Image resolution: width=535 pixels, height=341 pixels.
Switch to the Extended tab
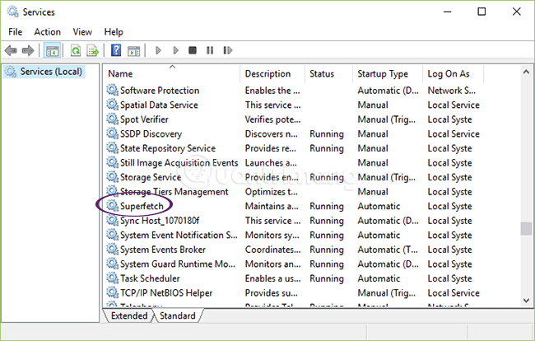point(128,315)
